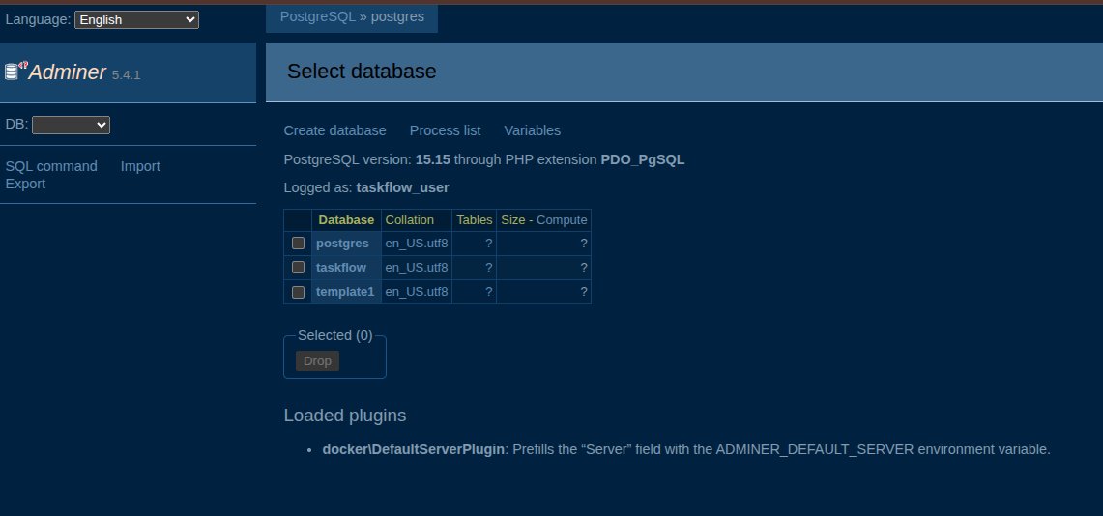This screenshot has width=1103, height=516.
Task: Open the Export link in sidebar
Action: point(25,184)
